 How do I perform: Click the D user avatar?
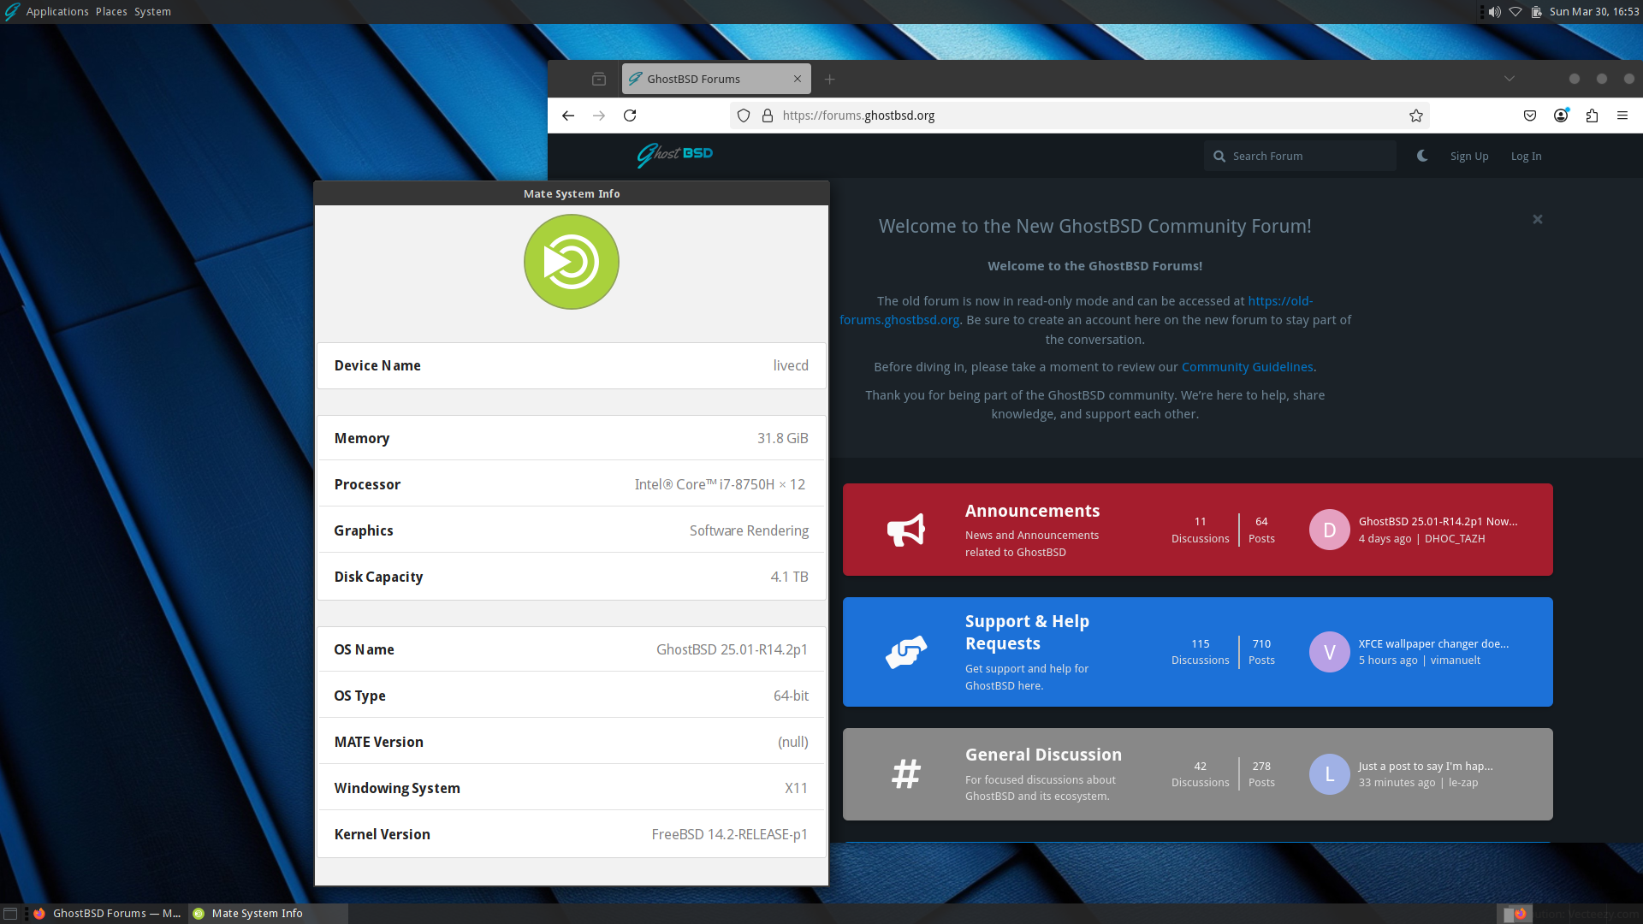1330,530
